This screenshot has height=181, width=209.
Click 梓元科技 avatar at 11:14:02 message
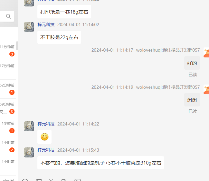tap(29, 27)
